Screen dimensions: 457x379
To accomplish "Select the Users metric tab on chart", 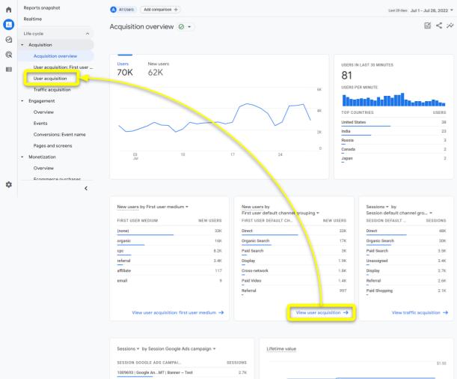I will pos(125,69).
